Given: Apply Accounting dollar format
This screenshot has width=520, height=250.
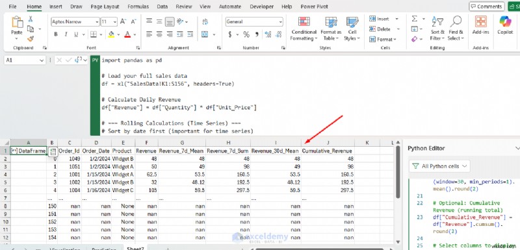Looking at the screenshot, I should [x=230, y=34].
